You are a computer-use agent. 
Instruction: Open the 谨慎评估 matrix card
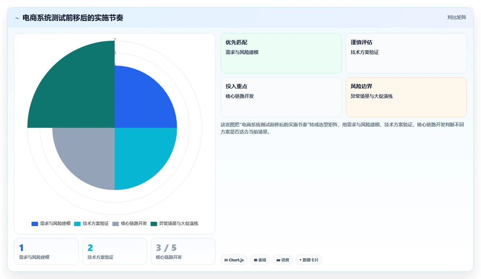click(406, 53)
